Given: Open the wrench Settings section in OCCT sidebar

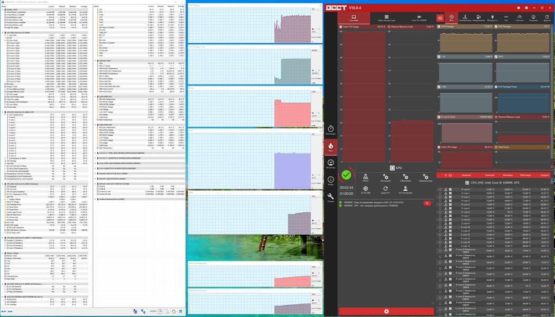Looking at the screenshot, I should 330,198.
